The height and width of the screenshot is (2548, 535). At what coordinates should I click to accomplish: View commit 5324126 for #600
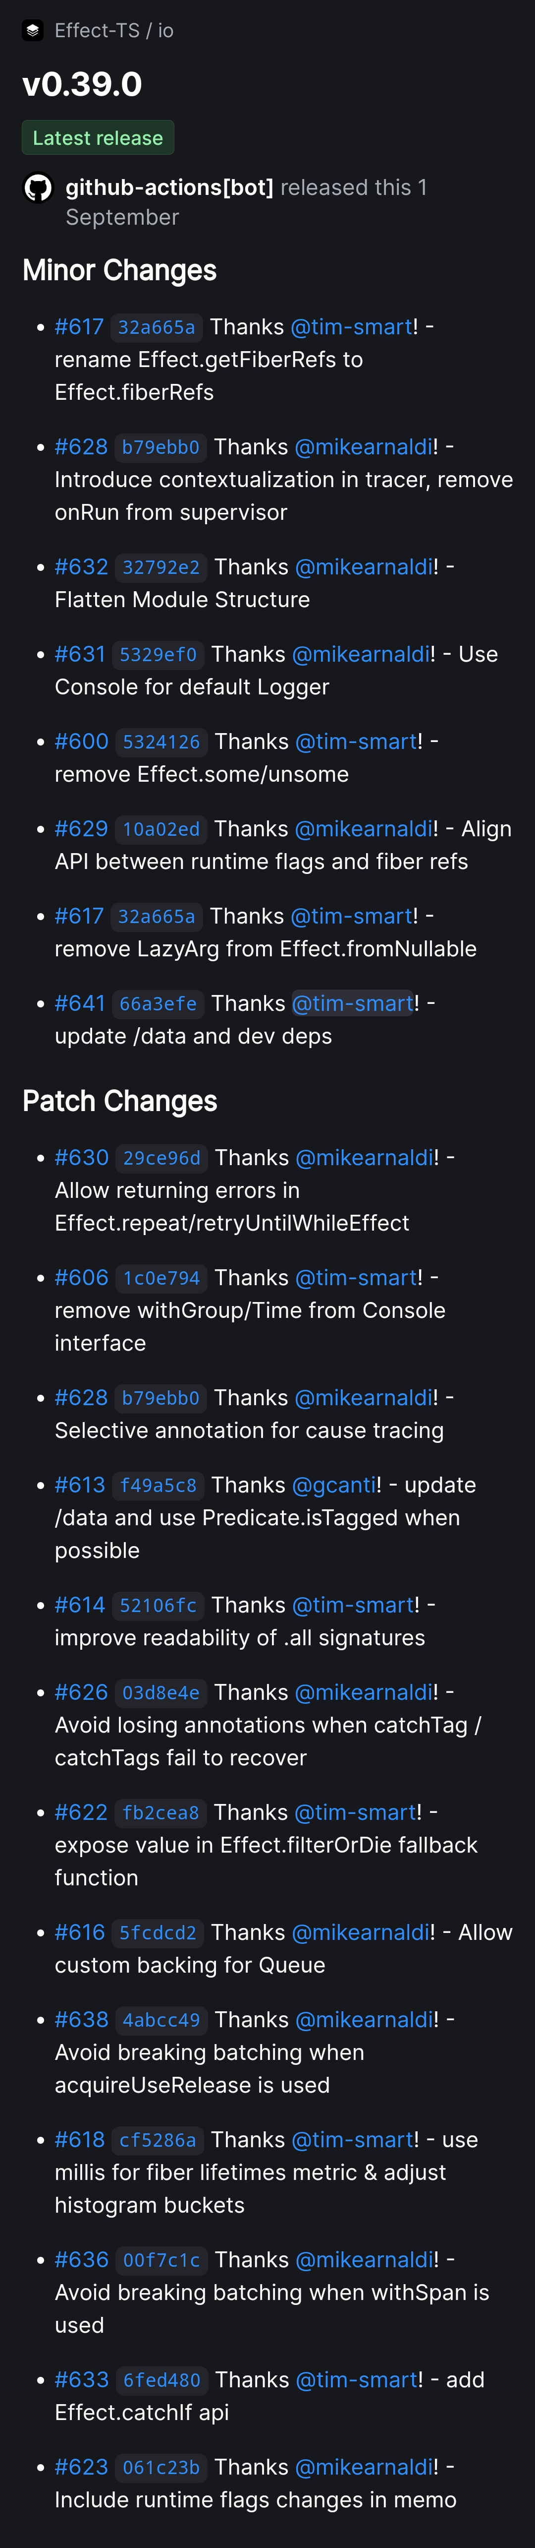pos(160,742)
